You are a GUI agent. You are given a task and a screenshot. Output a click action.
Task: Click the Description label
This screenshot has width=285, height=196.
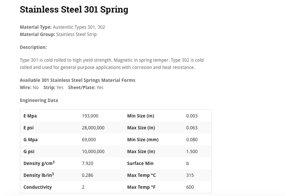(33, 47)
